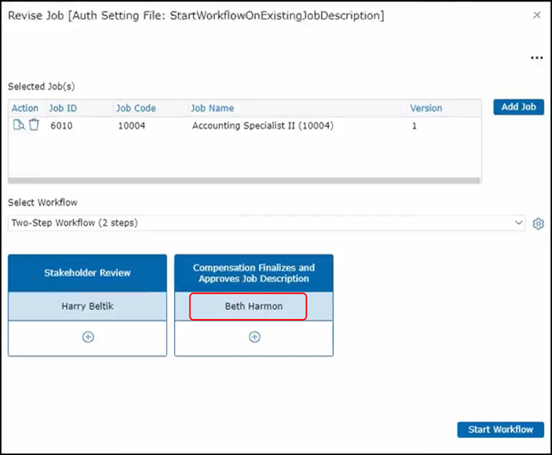Sort by Job Code column header
This screenshot has width=552, height=455.
(135, 108)
